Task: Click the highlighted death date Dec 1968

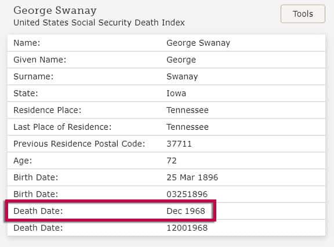Action: (186, 211)
